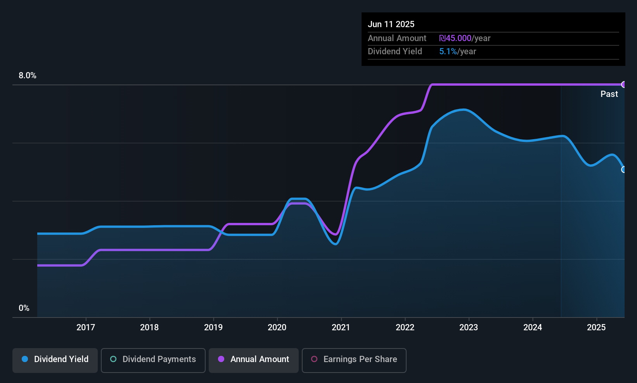Click the 0% y-axis label
Screen dimensions: 637x383
tap(24, 308)
